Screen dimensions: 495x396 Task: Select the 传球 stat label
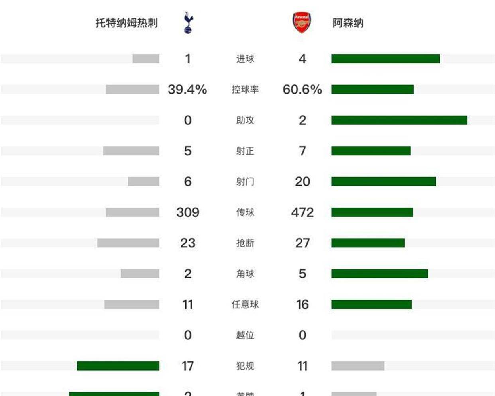point(245,212)
